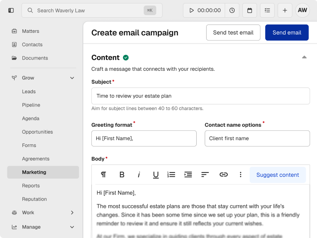Click into the email body text
317x238 pixels.
(x=201, y=211)
